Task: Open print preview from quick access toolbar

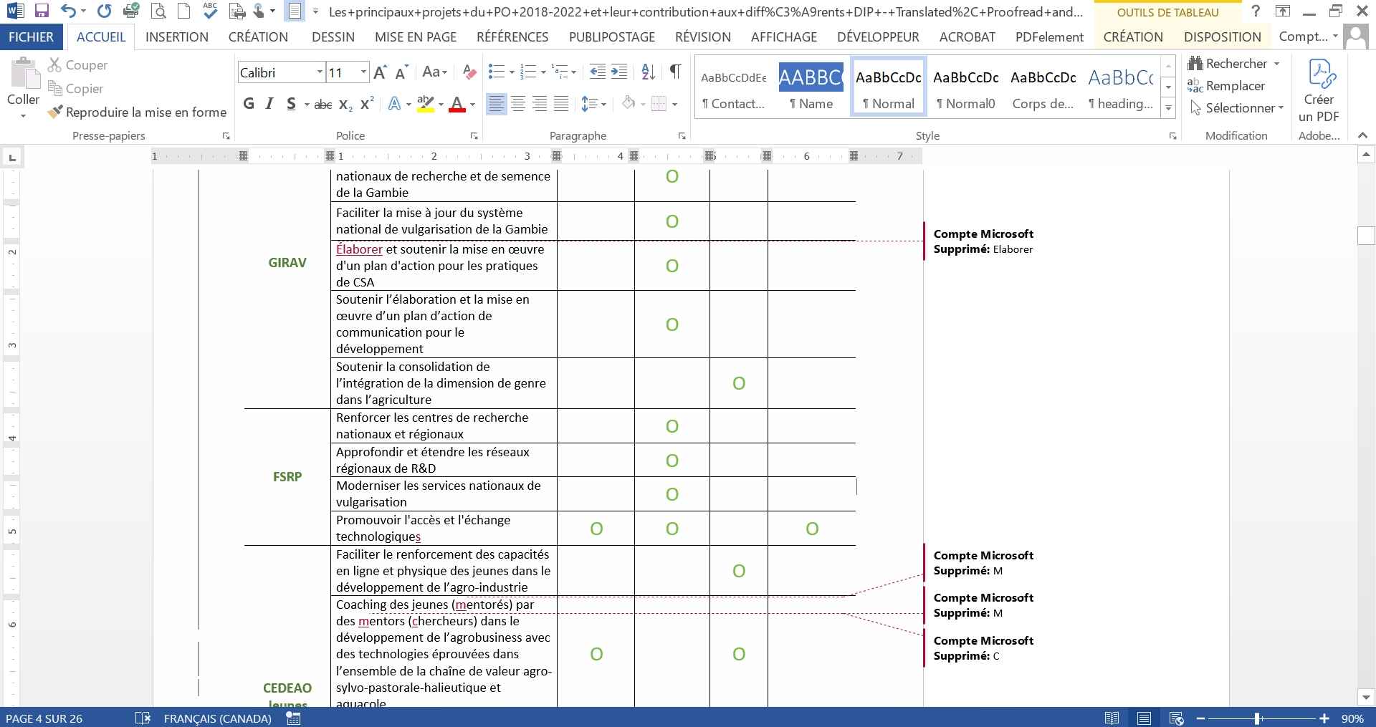Action: (x=158, y=11)
